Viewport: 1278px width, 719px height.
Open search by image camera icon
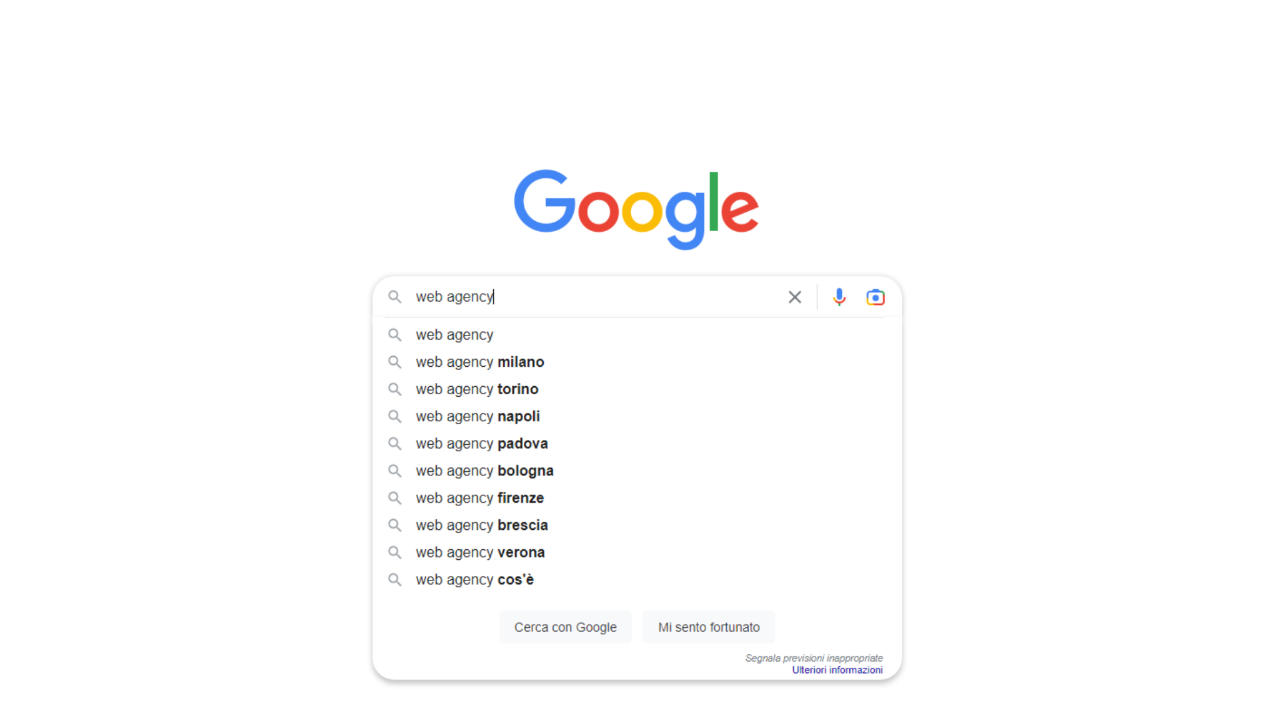[875, 297]
